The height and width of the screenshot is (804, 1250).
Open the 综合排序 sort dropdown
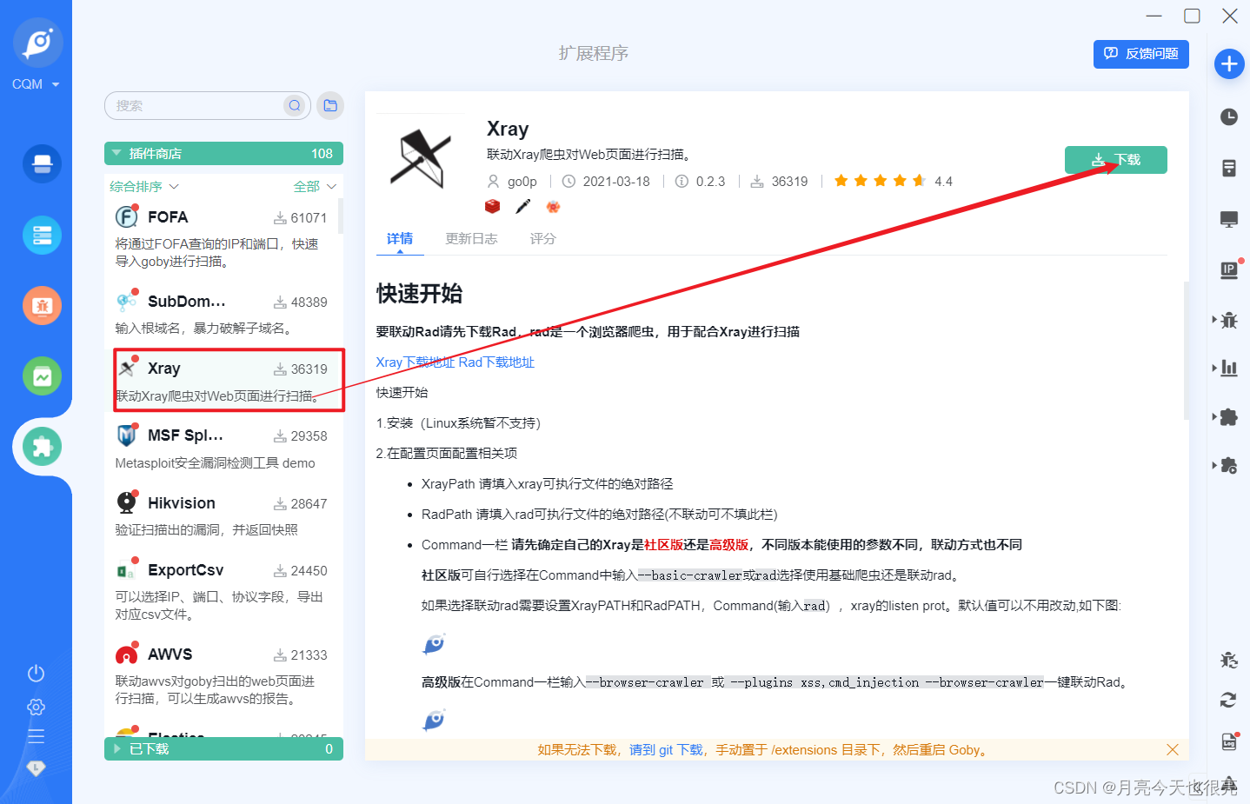click(144, 187)
